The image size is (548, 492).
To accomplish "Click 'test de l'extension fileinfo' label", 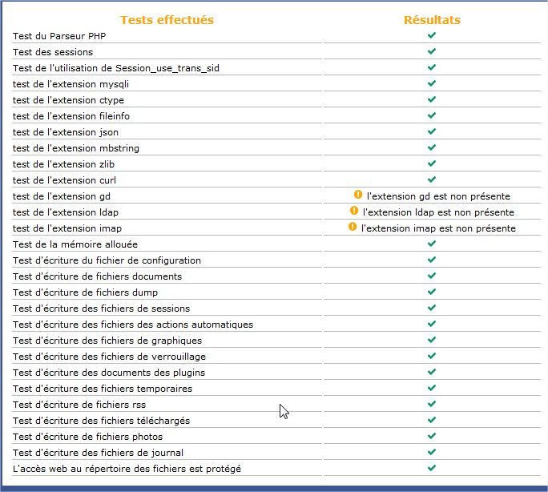I will tap(71, 116).
